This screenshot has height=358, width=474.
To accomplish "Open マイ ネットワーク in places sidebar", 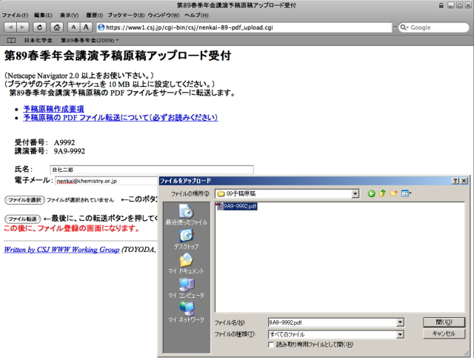I will point(186,312).
